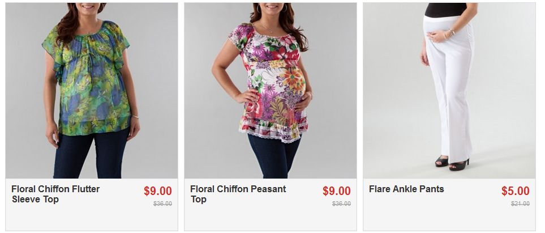The width and height of the screenshot is (545, 233).
Task: Open the pink floral peasant top photo
Action: click(270, 91)
